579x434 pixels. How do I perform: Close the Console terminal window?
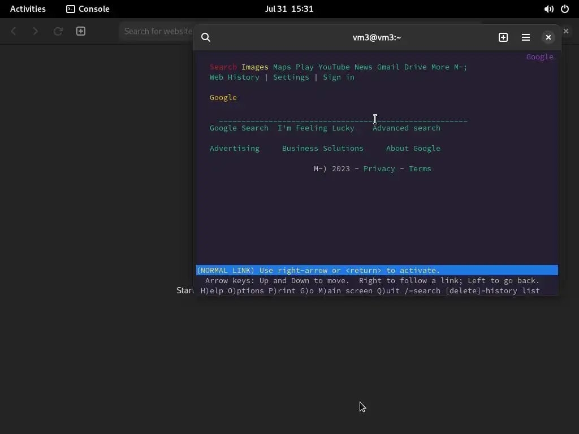[548, 37]
